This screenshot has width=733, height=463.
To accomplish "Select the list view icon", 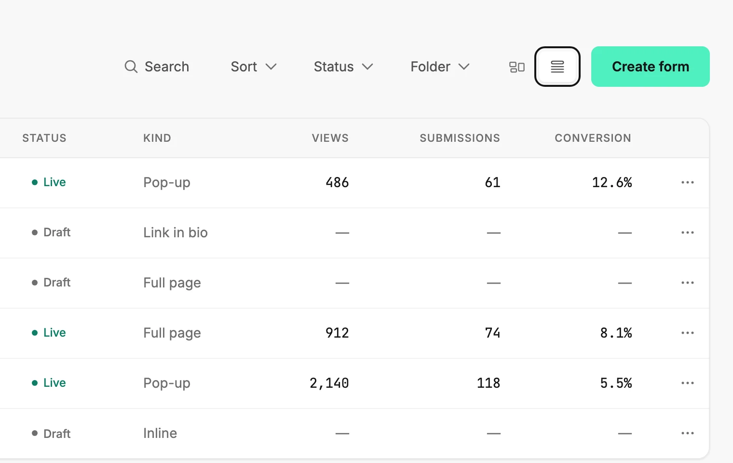I will 557,67.
